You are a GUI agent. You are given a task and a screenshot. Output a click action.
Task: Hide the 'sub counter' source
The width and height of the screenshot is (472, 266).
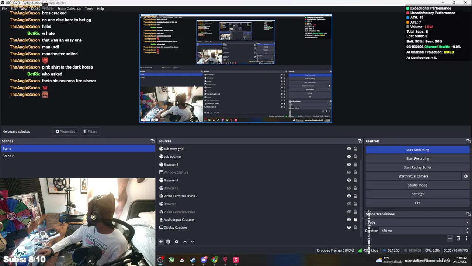(349, 157)
